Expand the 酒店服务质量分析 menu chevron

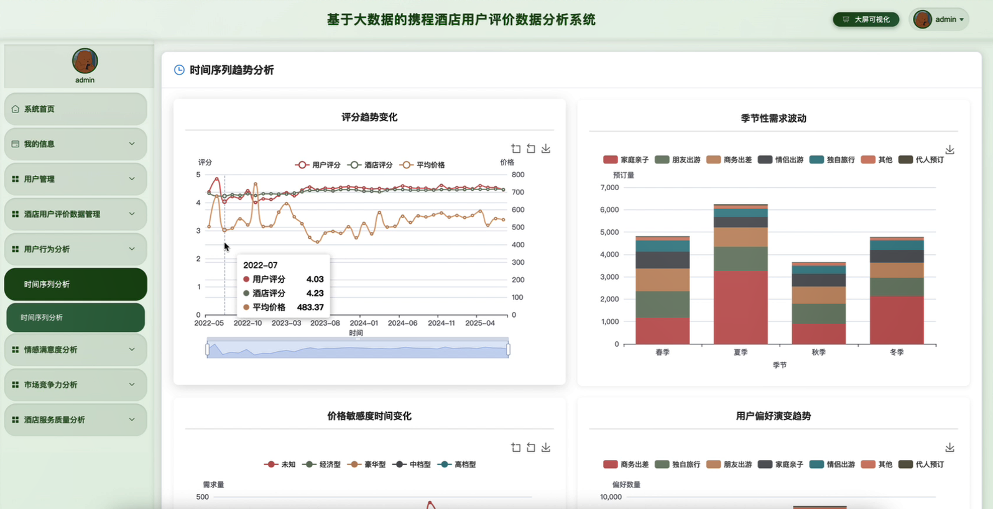[132, 420]
